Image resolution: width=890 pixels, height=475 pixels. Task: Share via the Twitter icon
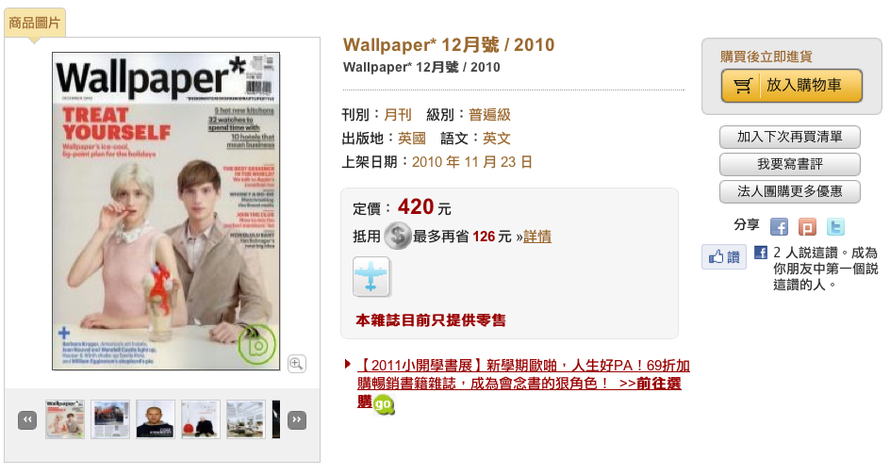(835, 227)
